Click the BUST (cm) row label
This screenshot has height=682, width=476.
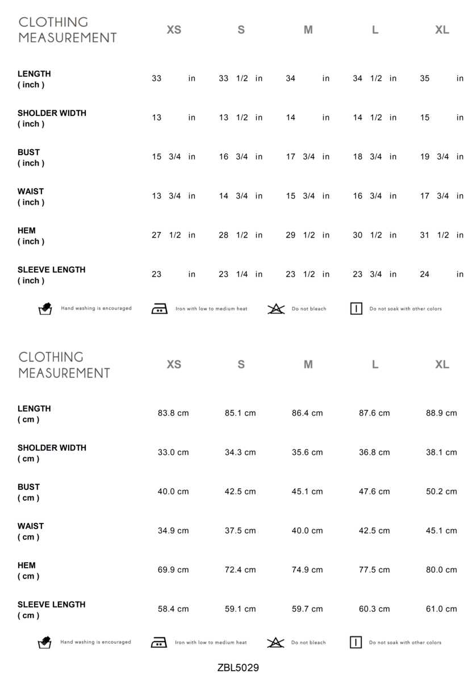(29, 492)
